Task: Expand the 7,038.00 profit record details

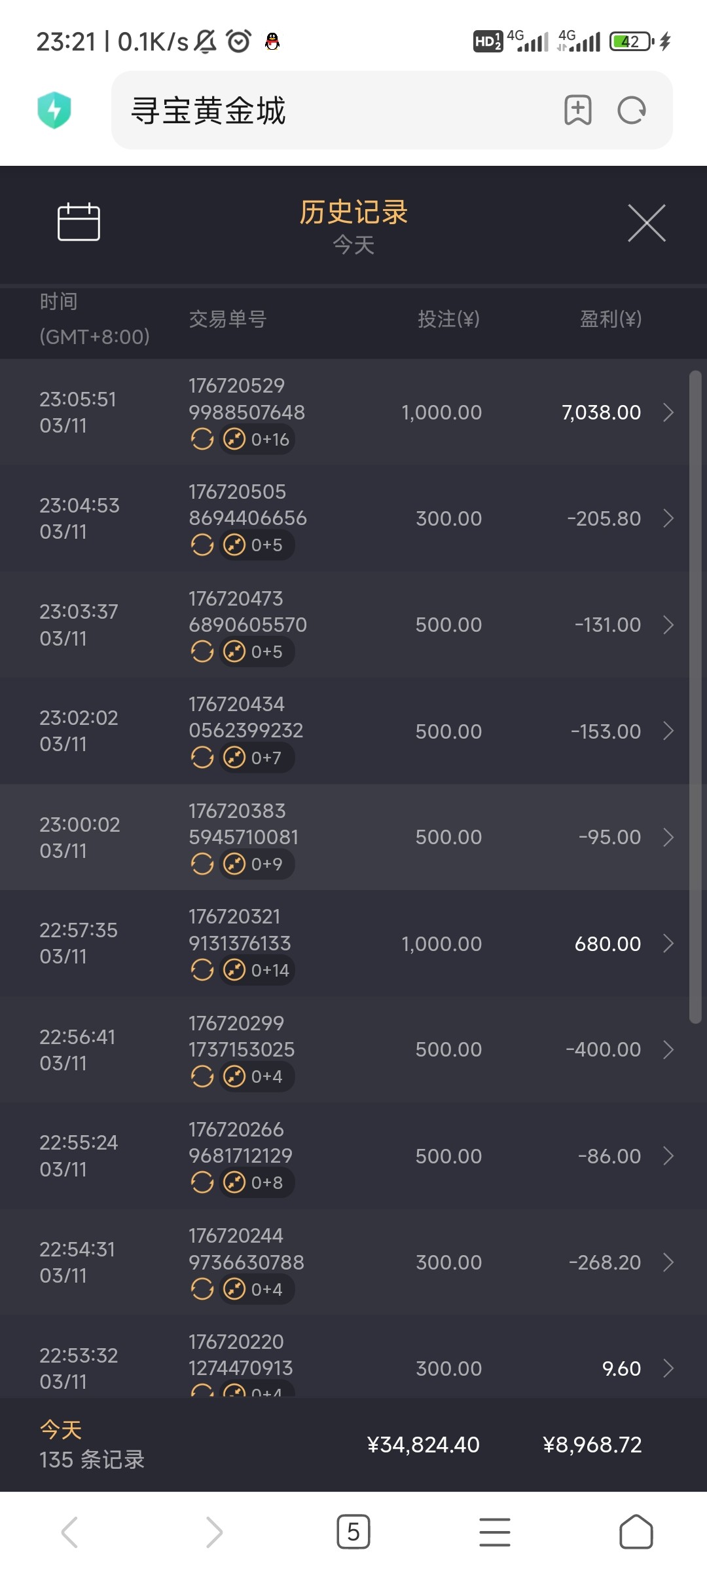Action: (x=668, y=412)
